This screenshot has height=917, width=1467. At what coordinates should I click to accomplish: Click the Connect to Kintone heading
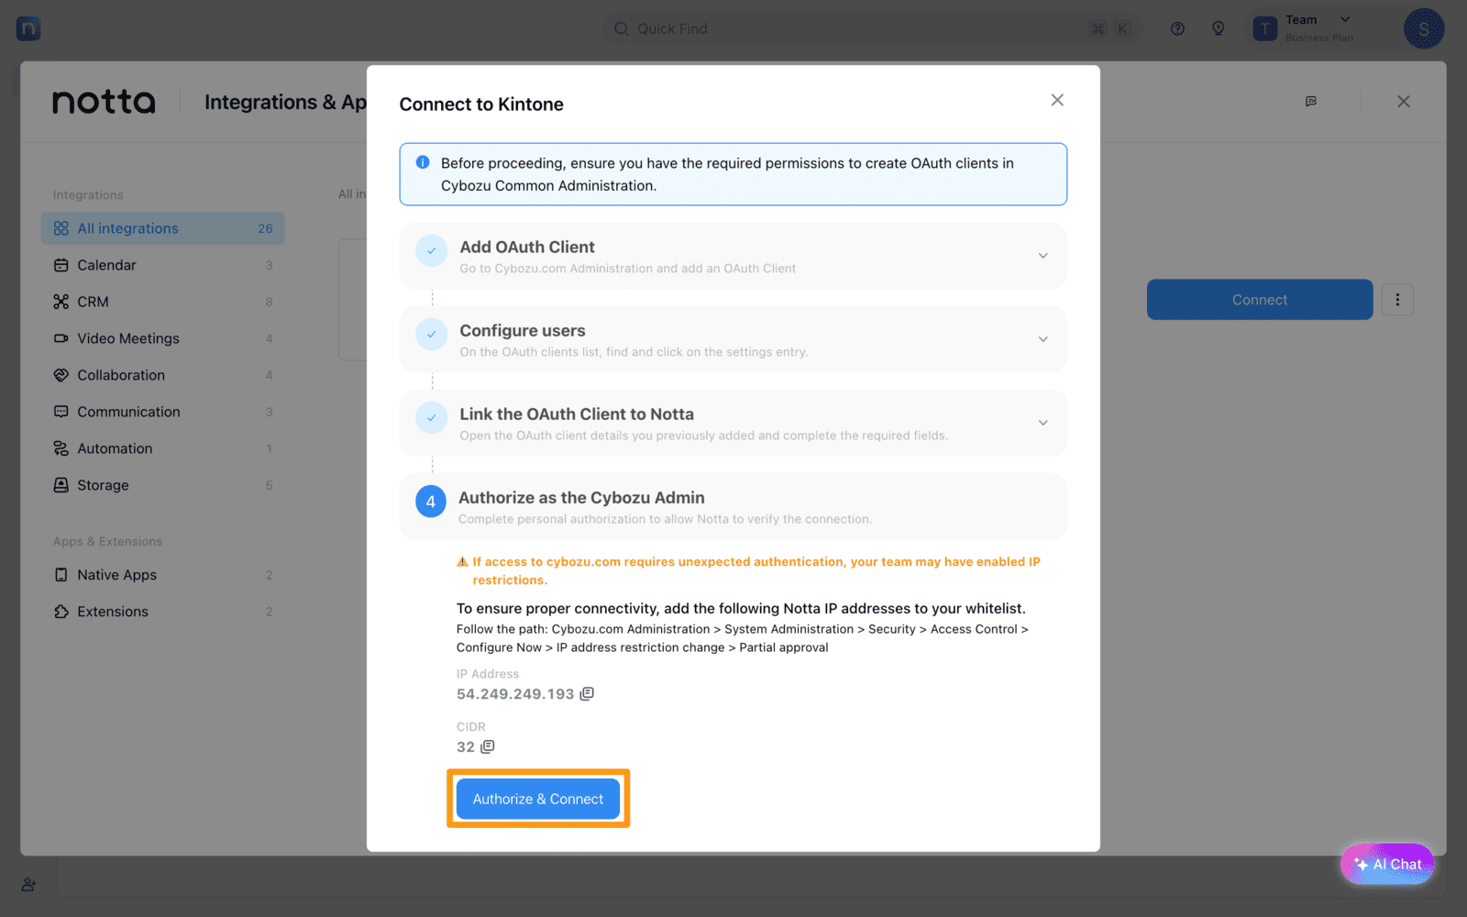tap(481, 105)
